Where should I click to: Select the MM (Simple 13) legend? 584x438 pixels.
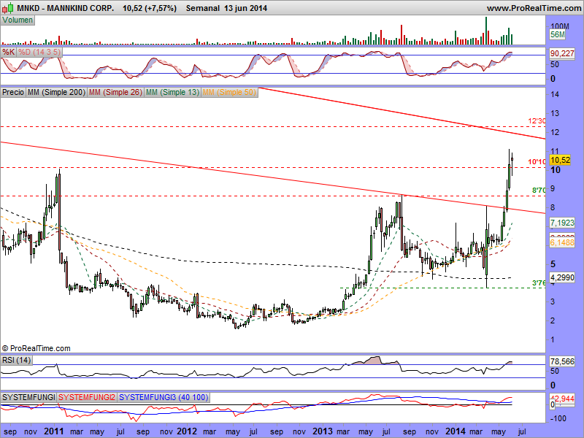[172, 92]
